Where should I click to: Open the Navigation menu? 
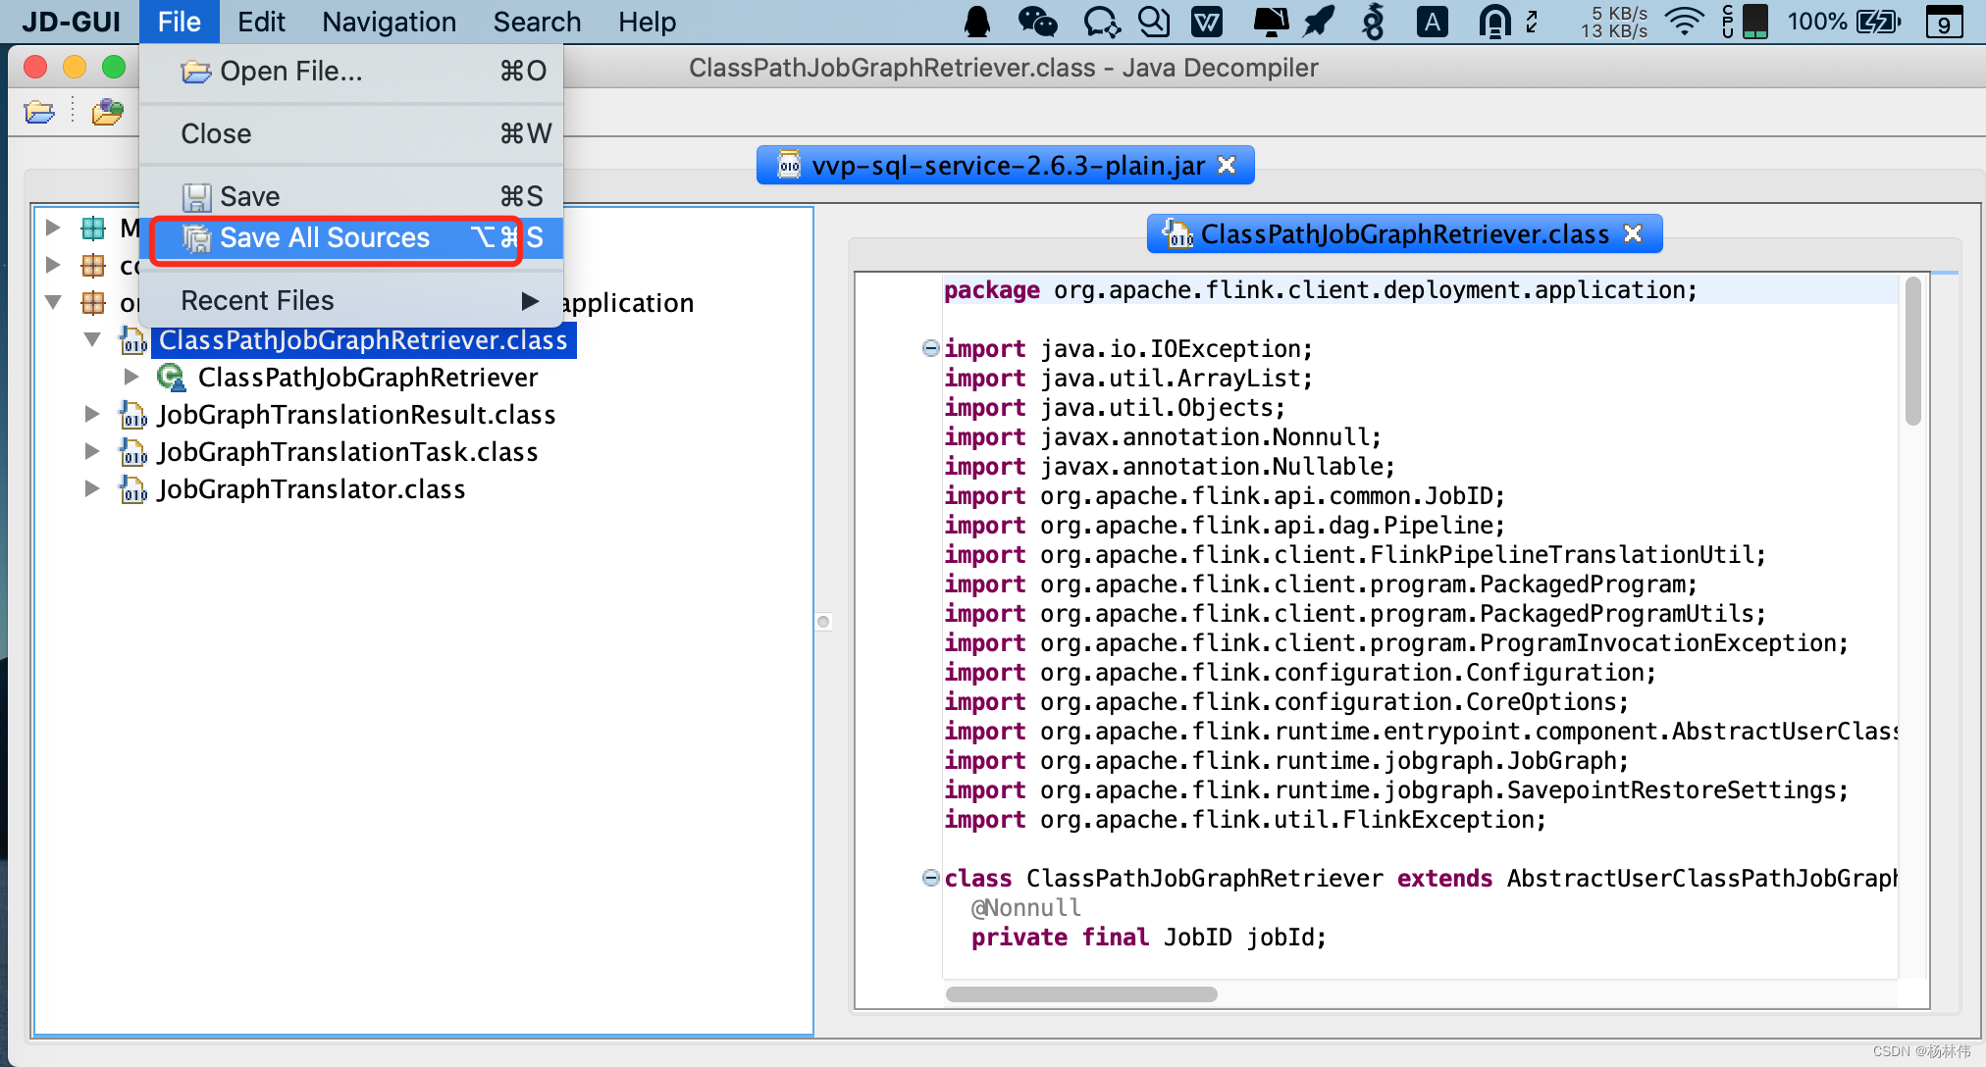pos(389,22)
